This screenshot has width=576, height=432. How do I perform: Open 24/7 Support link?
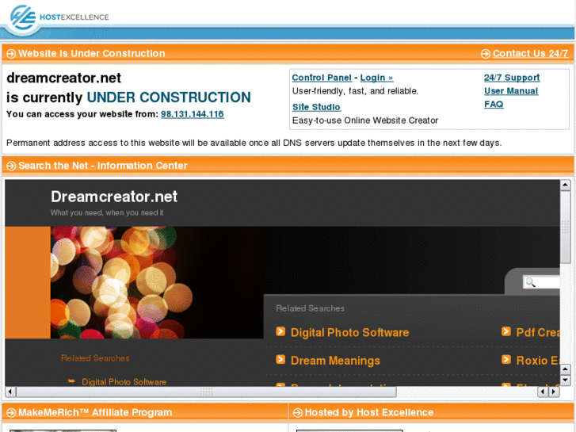(512, 78)
